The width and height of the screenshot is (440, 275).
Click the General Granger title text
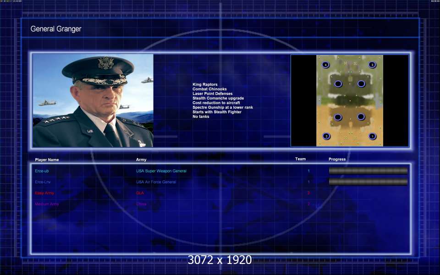point(56,29)
